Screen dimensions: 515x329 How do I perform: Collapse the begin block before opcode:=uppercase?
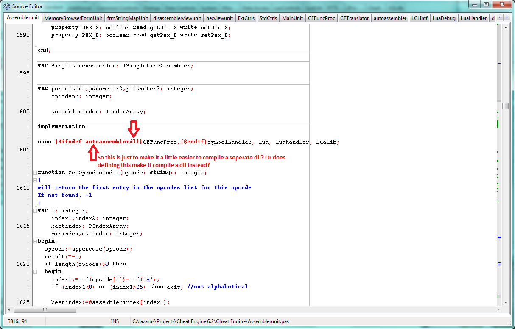(x=35, y=241)
